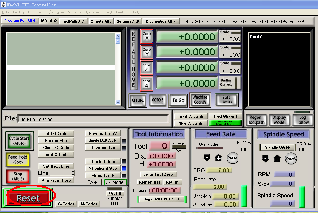This screenshot has height=213, width=318.
Task: Toggle Jog Follow
Action: point(302,120)
